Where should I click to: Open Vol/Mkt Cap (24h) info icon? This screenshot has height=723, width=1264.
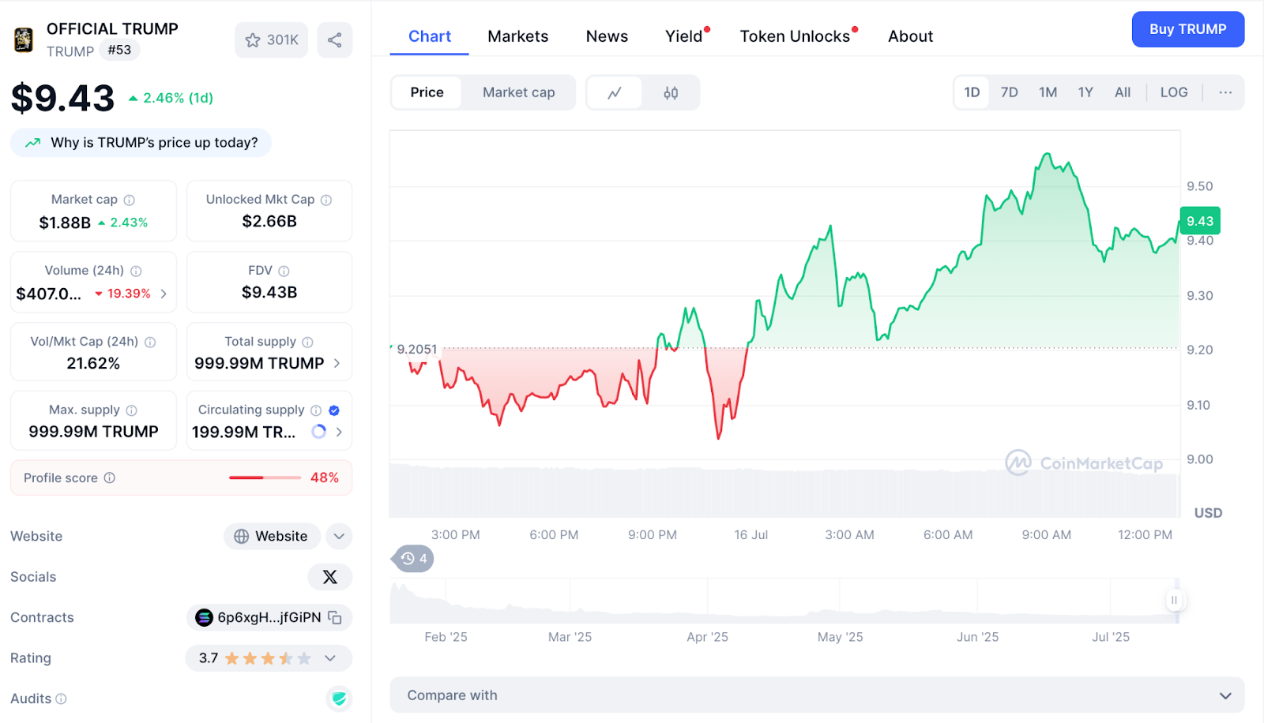pyautogui.click(x=150, y=342)
